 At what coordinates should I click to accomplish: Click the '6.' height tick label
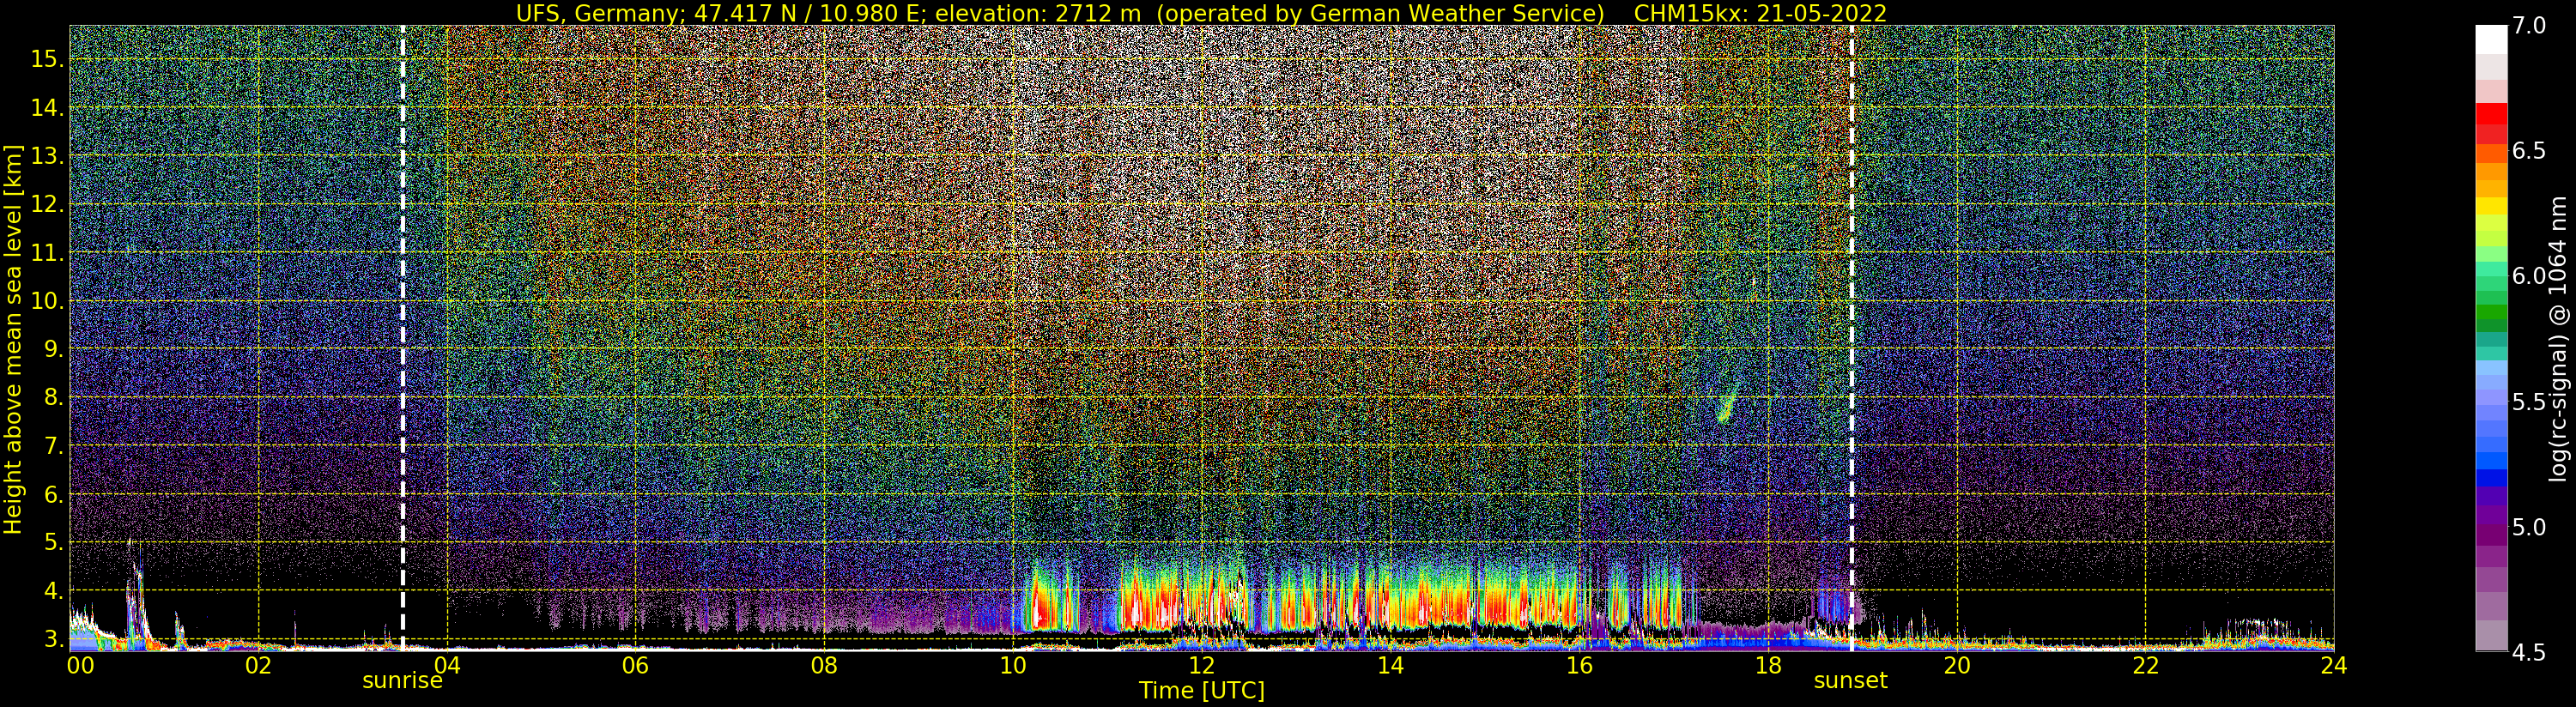pyautogui.click(x=53, y=494)
